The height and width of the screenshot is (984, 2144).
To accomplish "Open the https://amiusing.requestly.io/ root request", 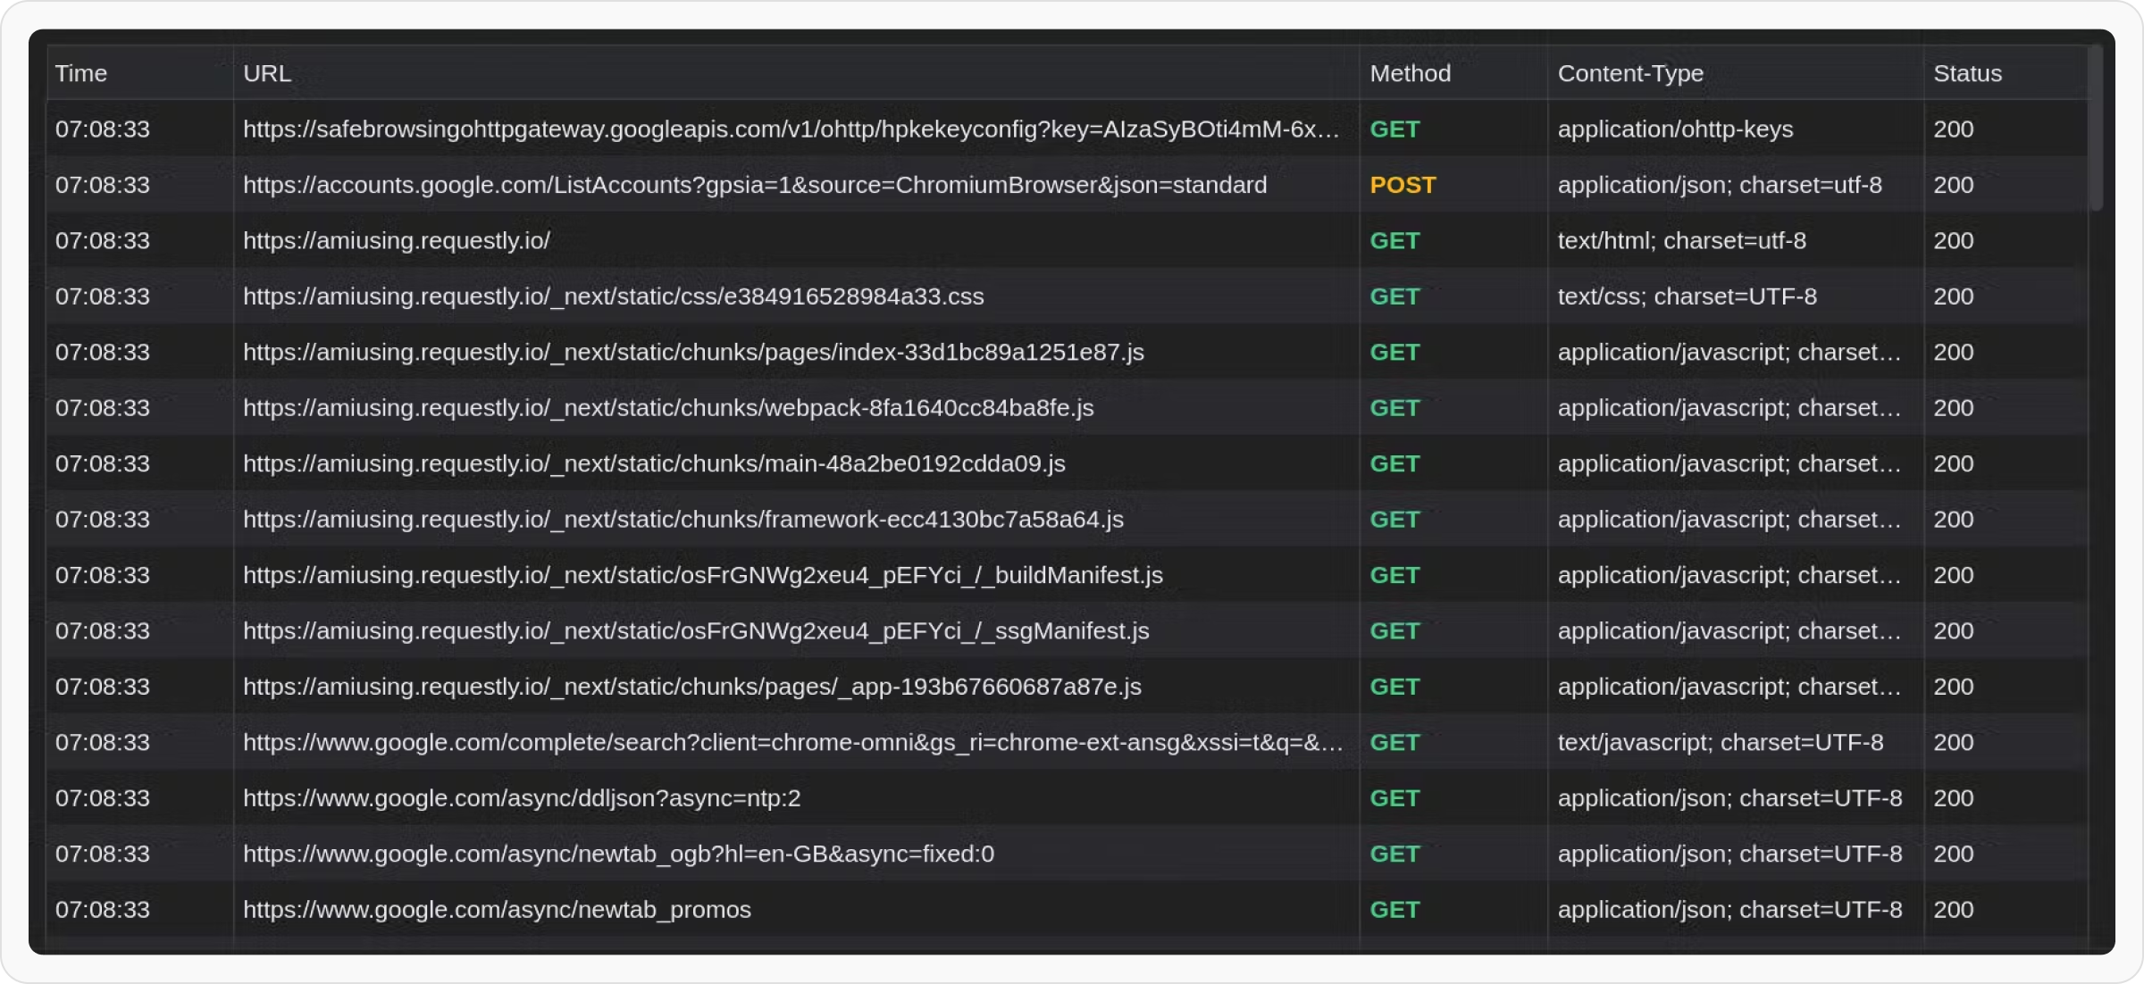I will click(x=397, y=241).
